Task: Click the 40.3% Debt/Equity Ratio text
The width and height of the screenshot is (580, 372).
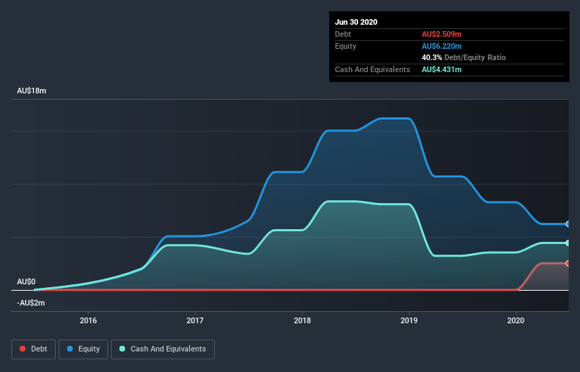Action: click(x=464, y=57)
